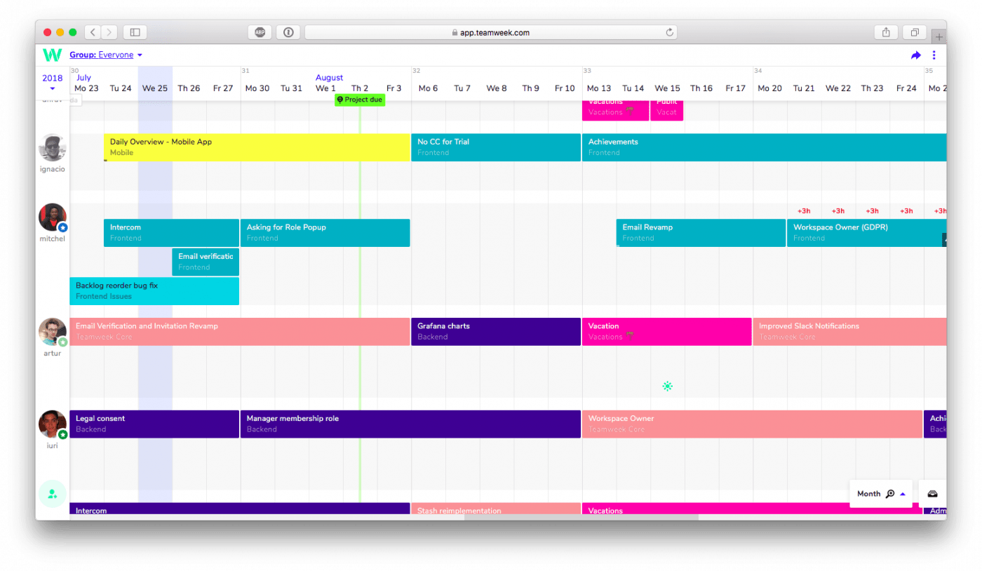Show all tabs in Safari
Screen dimensions: 982x571
(915, 32)
